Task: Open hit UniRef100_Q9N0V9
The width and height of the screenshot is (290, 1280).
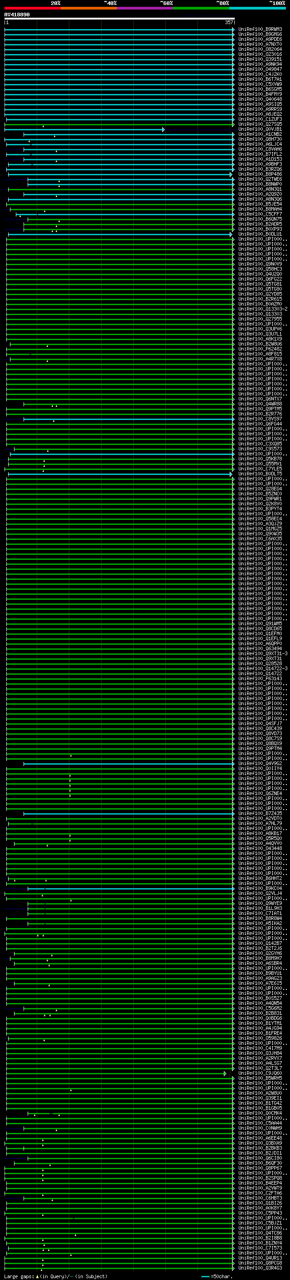Action: coord(260,264)
